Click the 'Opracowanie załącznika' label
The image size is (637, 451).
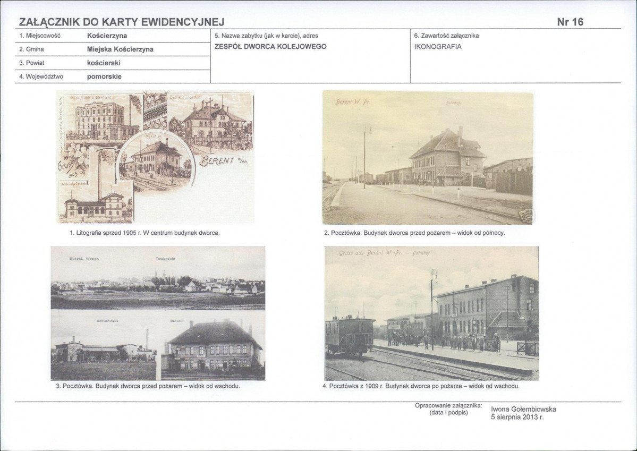coord(448,405)
